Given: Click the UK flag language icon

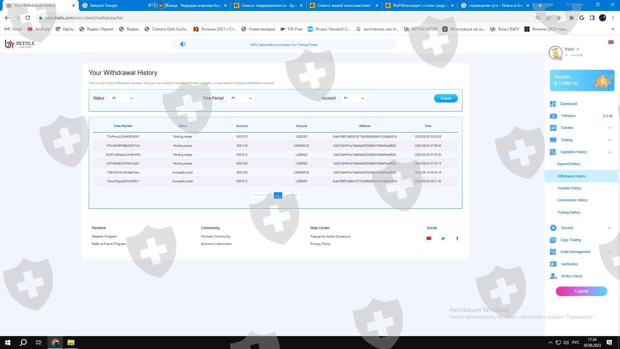Looking at the screenshot, I should coord(611,42).
